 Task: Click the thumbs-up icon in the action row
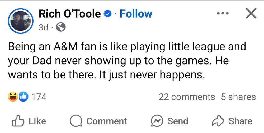point(18,121)
